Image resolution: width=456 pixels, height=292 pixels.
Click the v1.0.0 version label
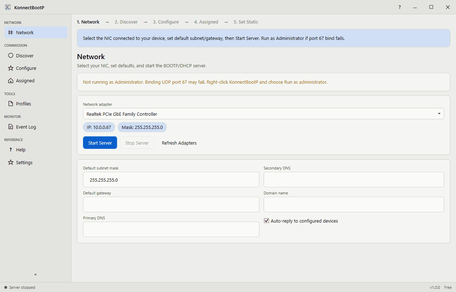435,287
